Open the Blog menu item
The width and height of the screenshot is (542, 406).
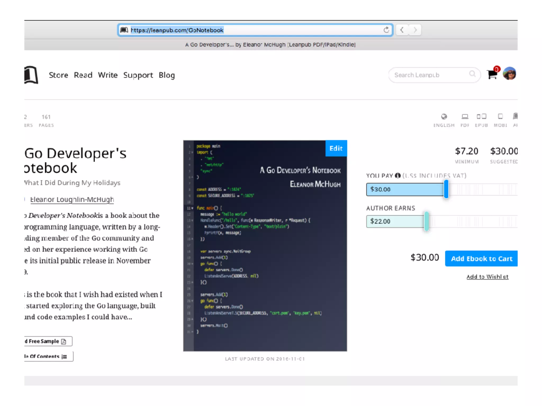tap(167, 75)
